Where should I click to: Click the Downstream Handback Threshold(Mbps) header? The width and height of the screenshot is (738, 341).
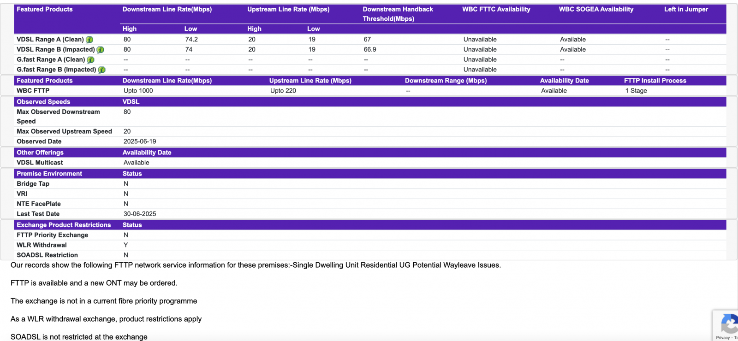tap(398, 14)
